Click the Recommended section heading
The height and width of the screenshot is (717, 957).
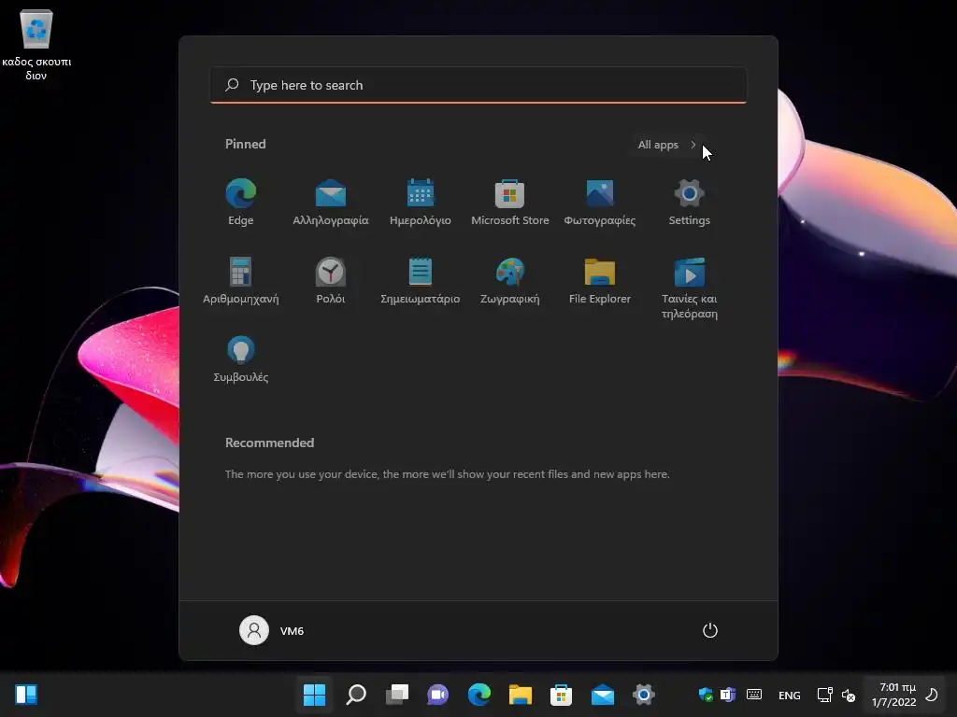[x=270, y=443]
